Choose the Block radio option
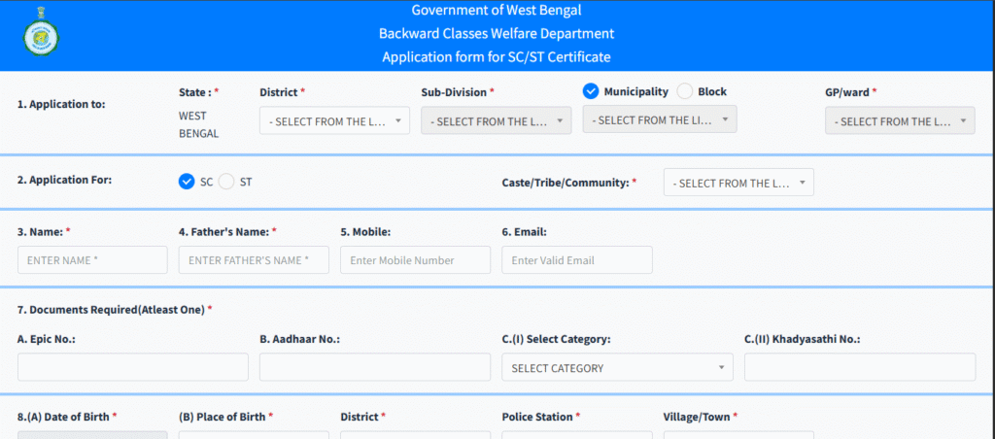The height and width of the screenshot is (439, 995). [x=685, y=91]
